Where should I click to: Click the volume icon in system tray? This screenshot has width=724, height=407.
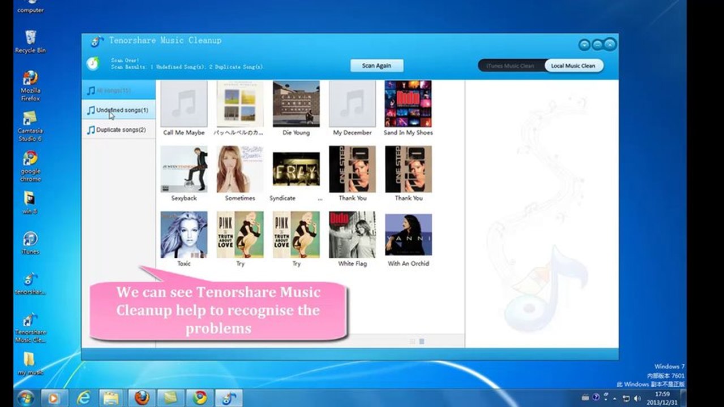point(637,398)
